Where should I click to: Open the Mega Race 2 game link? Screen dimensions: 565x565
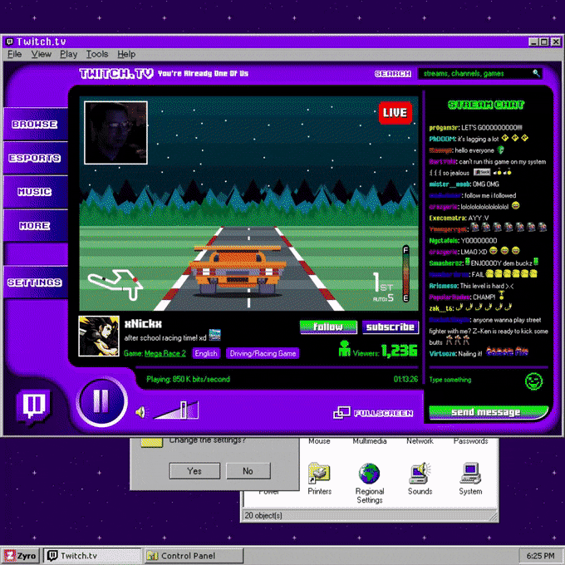(165, 353)
